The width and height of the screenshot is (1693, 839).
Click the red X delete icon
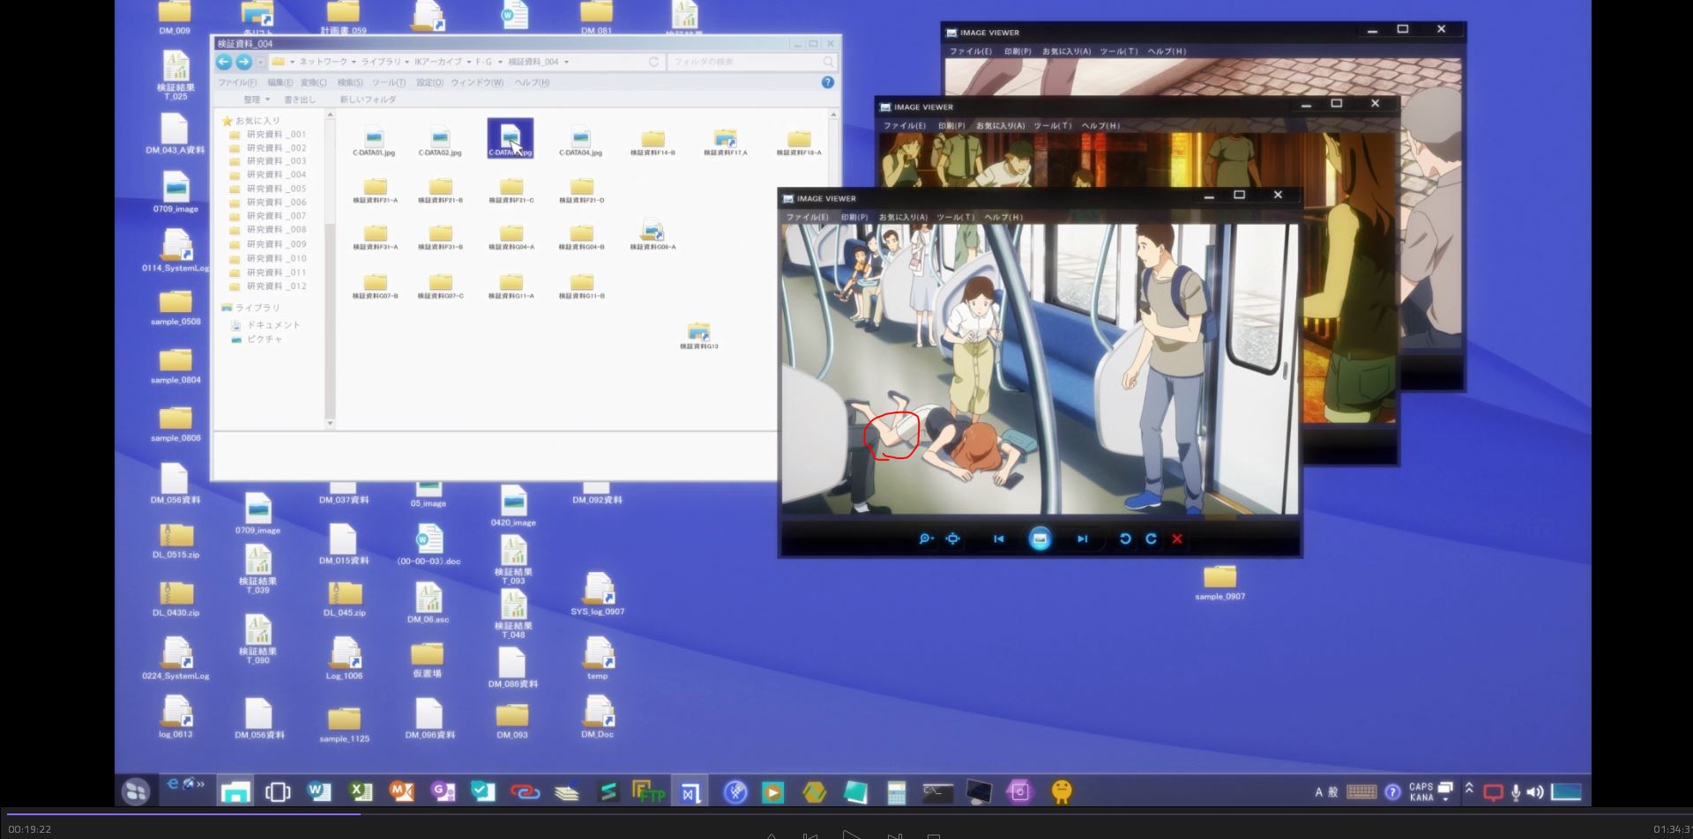[x=1176, y=538]
